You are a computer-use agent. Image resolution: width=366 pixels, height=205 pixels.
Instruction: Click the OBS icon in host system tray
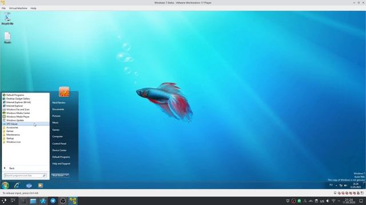pos(293,201)
